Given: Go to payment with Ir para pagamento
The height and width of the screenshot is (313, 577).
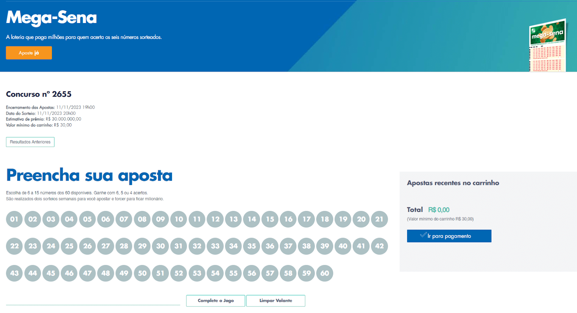Looking at the screenshot, I should [449, 236].
